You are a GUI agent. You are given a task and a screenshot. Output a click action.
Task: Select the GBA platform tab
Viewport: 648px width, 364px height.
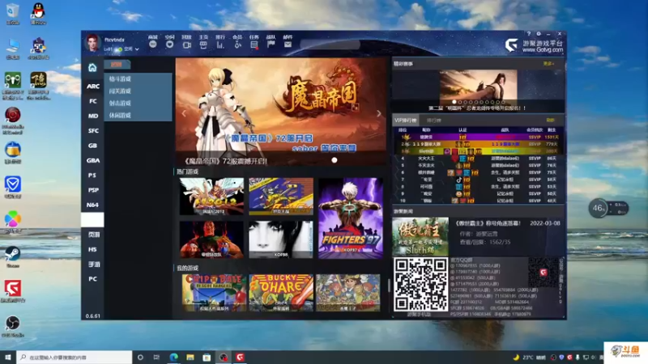[92, 160]
